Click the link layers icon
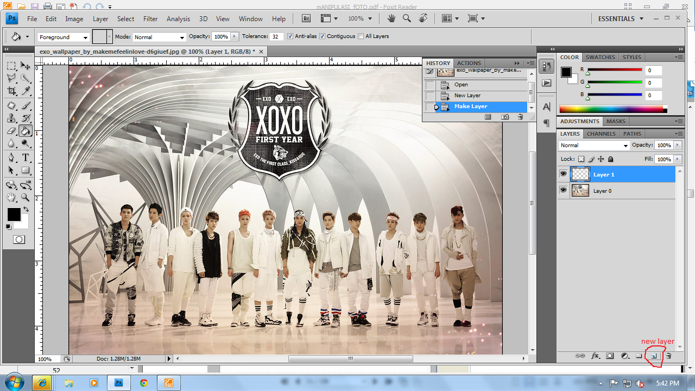The width and height of the screenshot is (695, 391). 580,356
